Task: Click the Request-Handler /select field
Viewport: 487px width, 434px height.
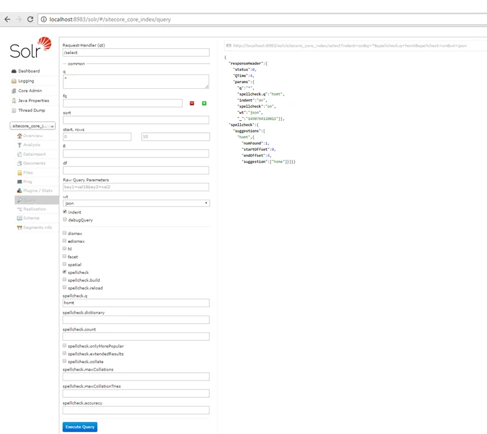Action: click(x=136, y=52)
